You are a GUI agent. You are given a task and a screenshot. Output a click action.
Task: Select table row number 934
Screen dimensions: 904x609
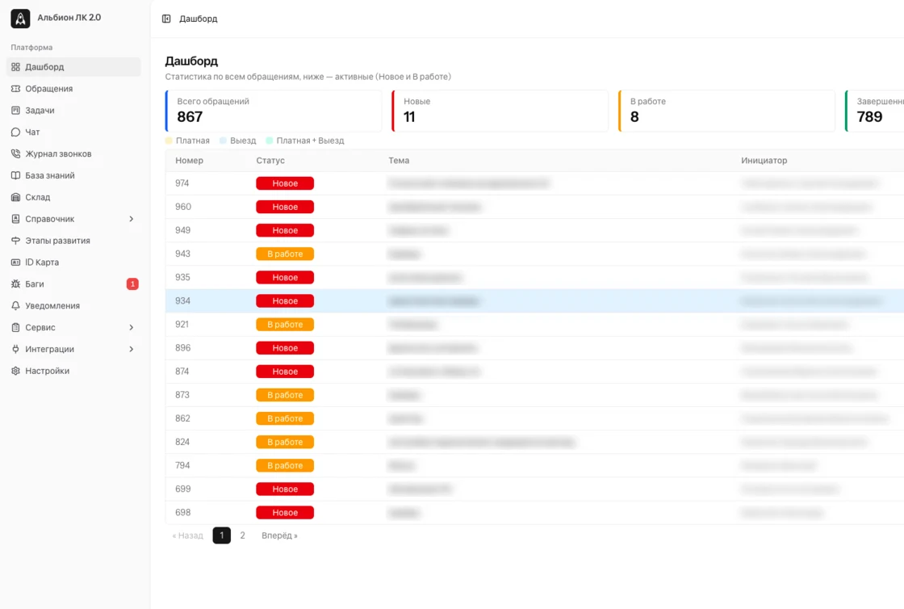pos(534,301)
